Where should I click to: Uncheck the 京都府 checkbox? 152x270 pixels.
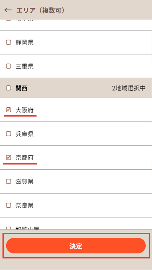click(x=8, y=158)
